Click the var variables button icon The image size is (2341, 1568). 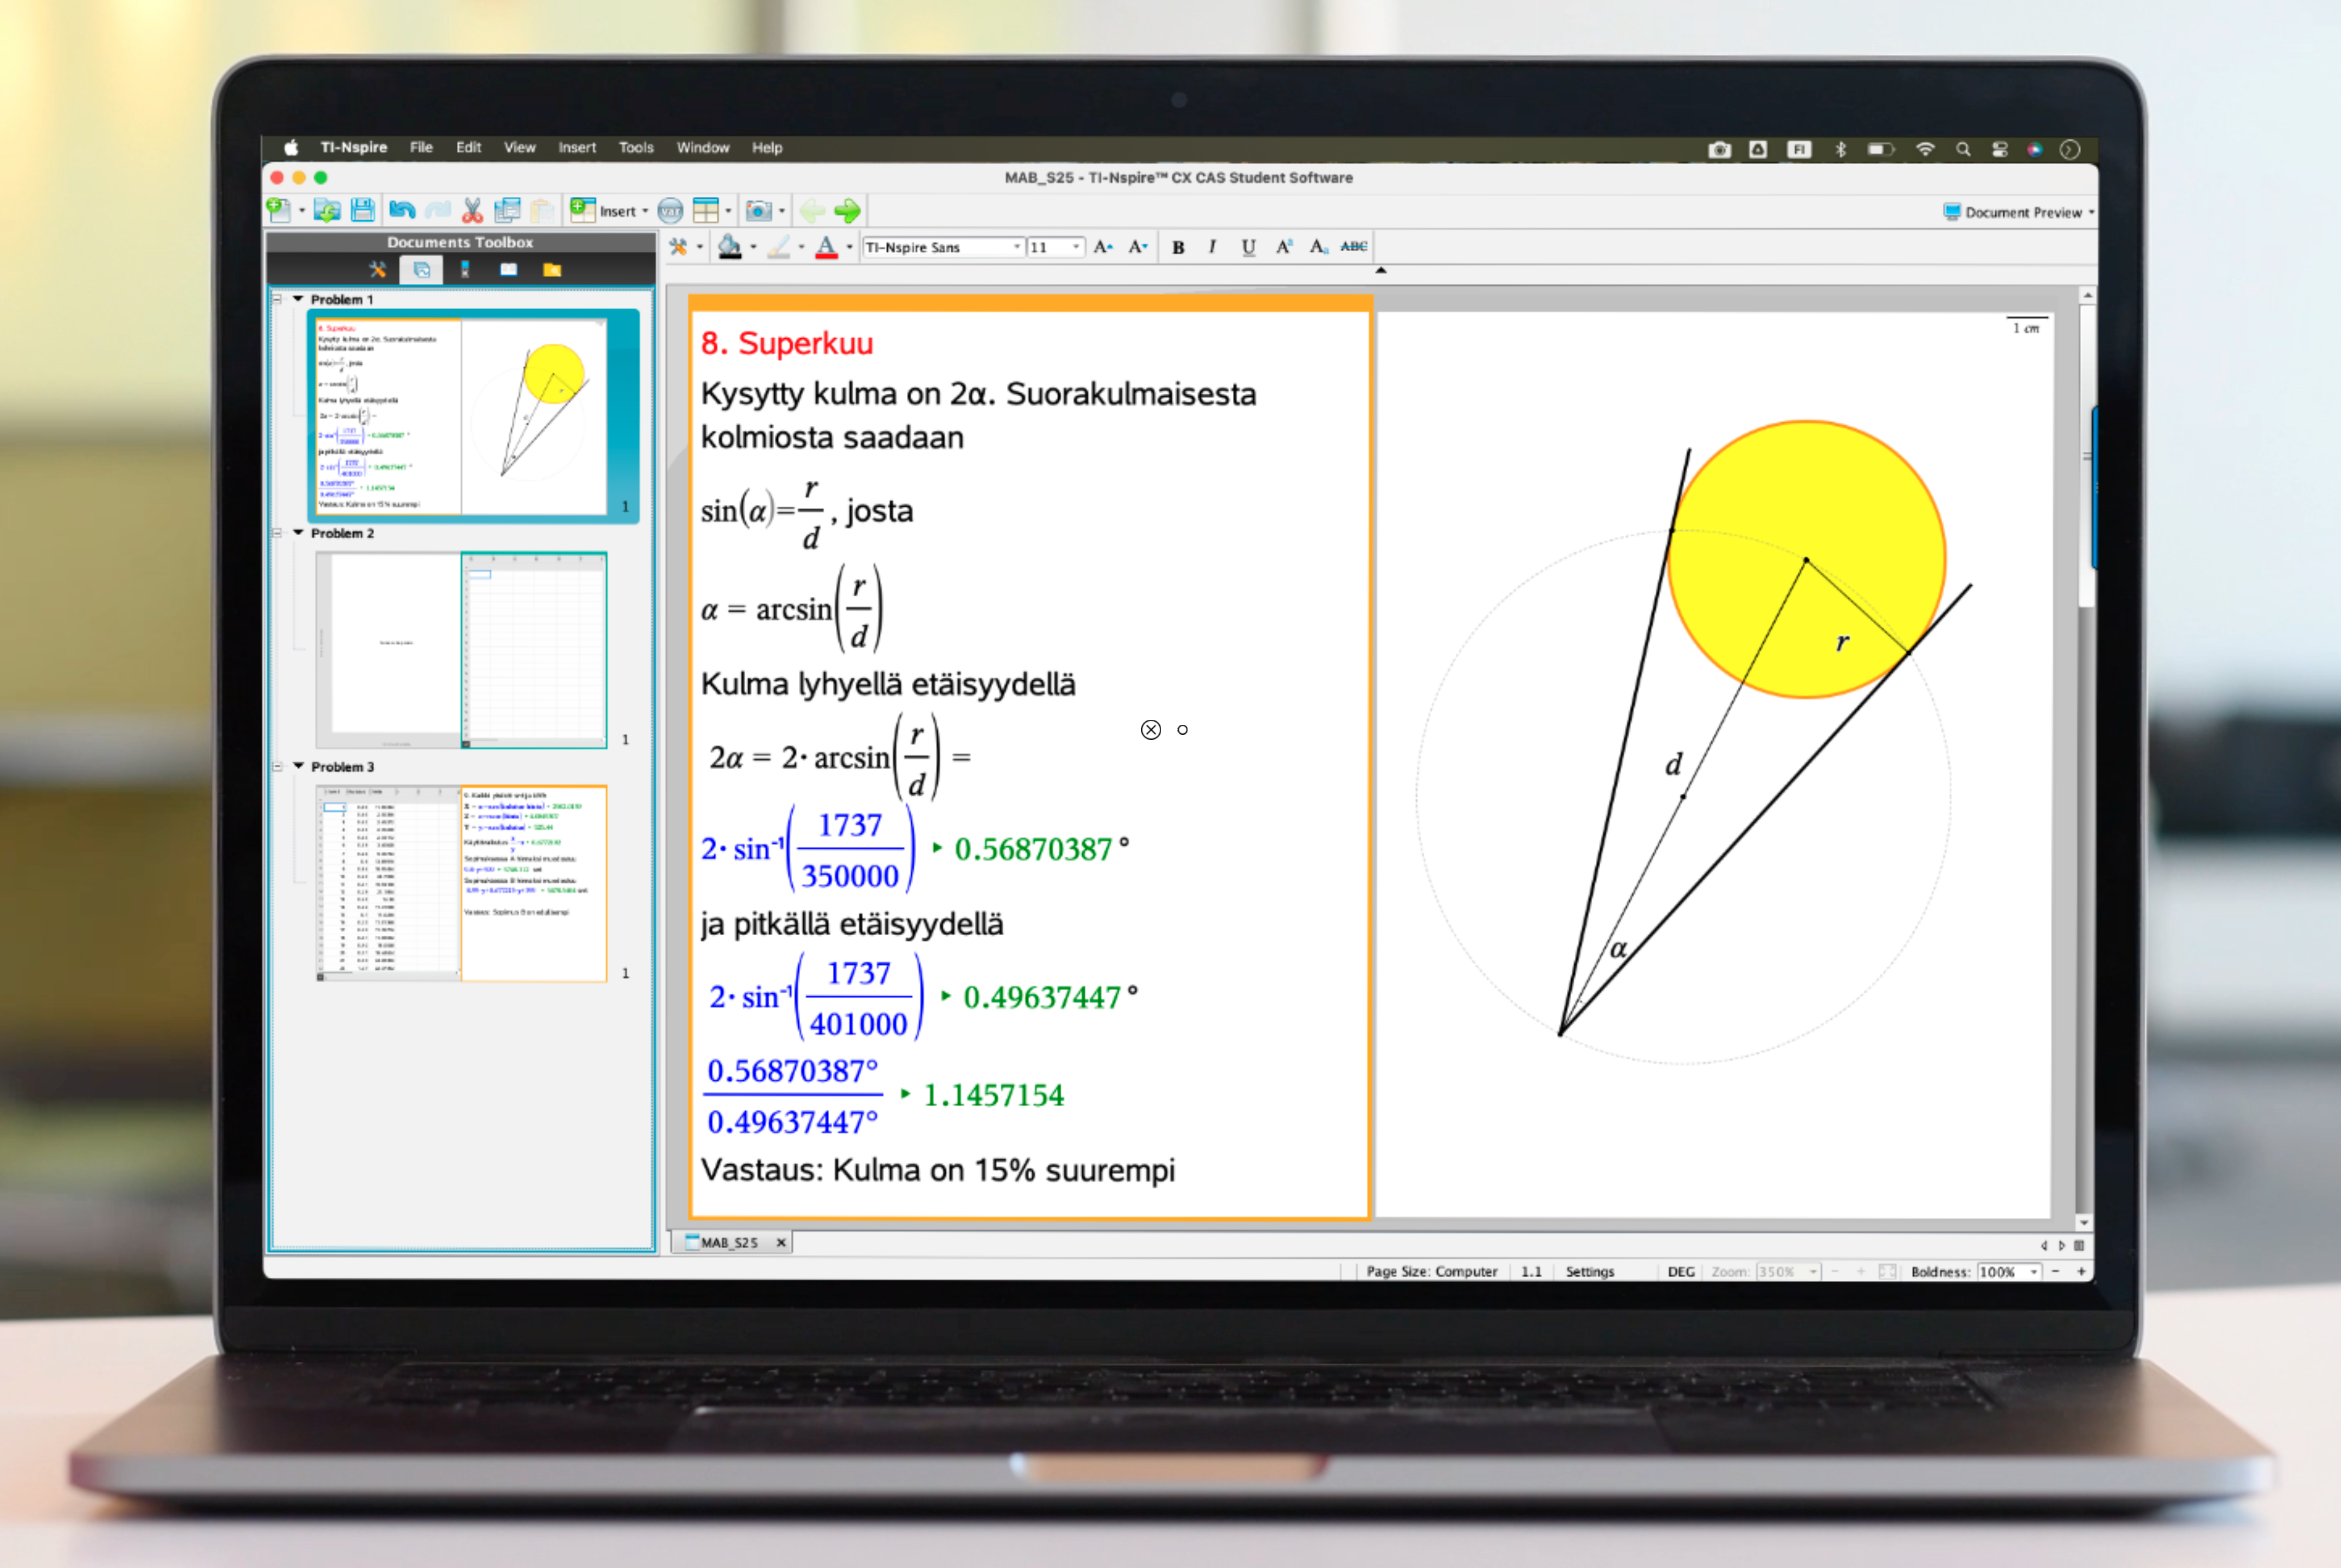coord(670,210)
